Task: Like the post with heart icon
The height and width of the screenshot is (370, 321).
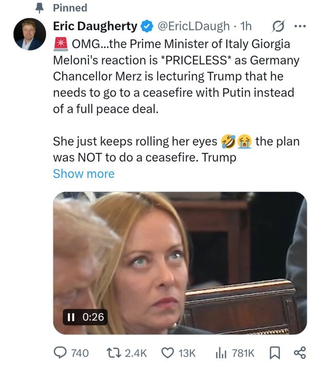Action: point(167,353)
